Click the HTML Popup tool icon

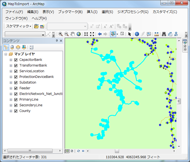(x=149, y=34)
